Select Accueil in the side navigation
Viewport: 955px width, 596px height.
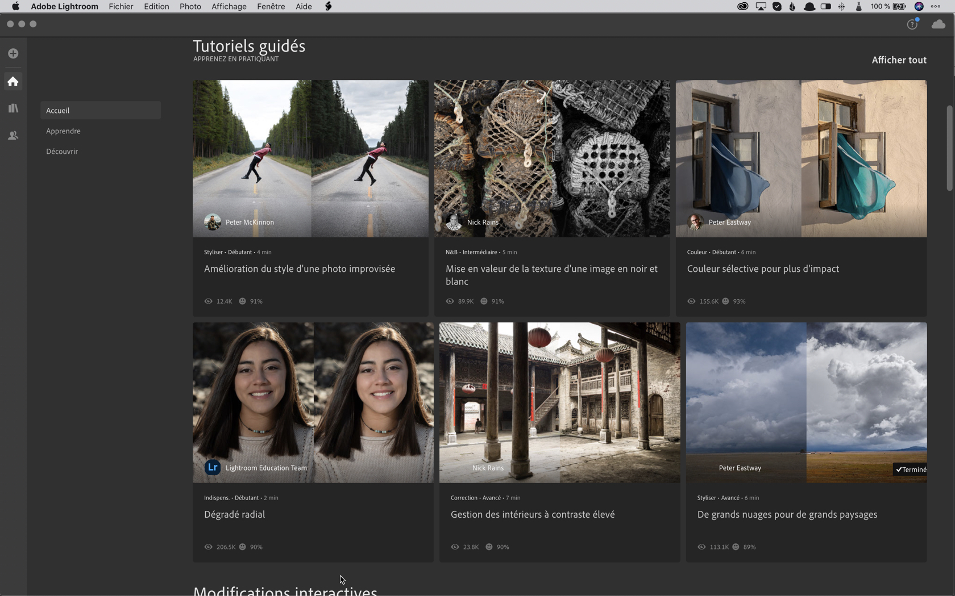click(100, 111)
